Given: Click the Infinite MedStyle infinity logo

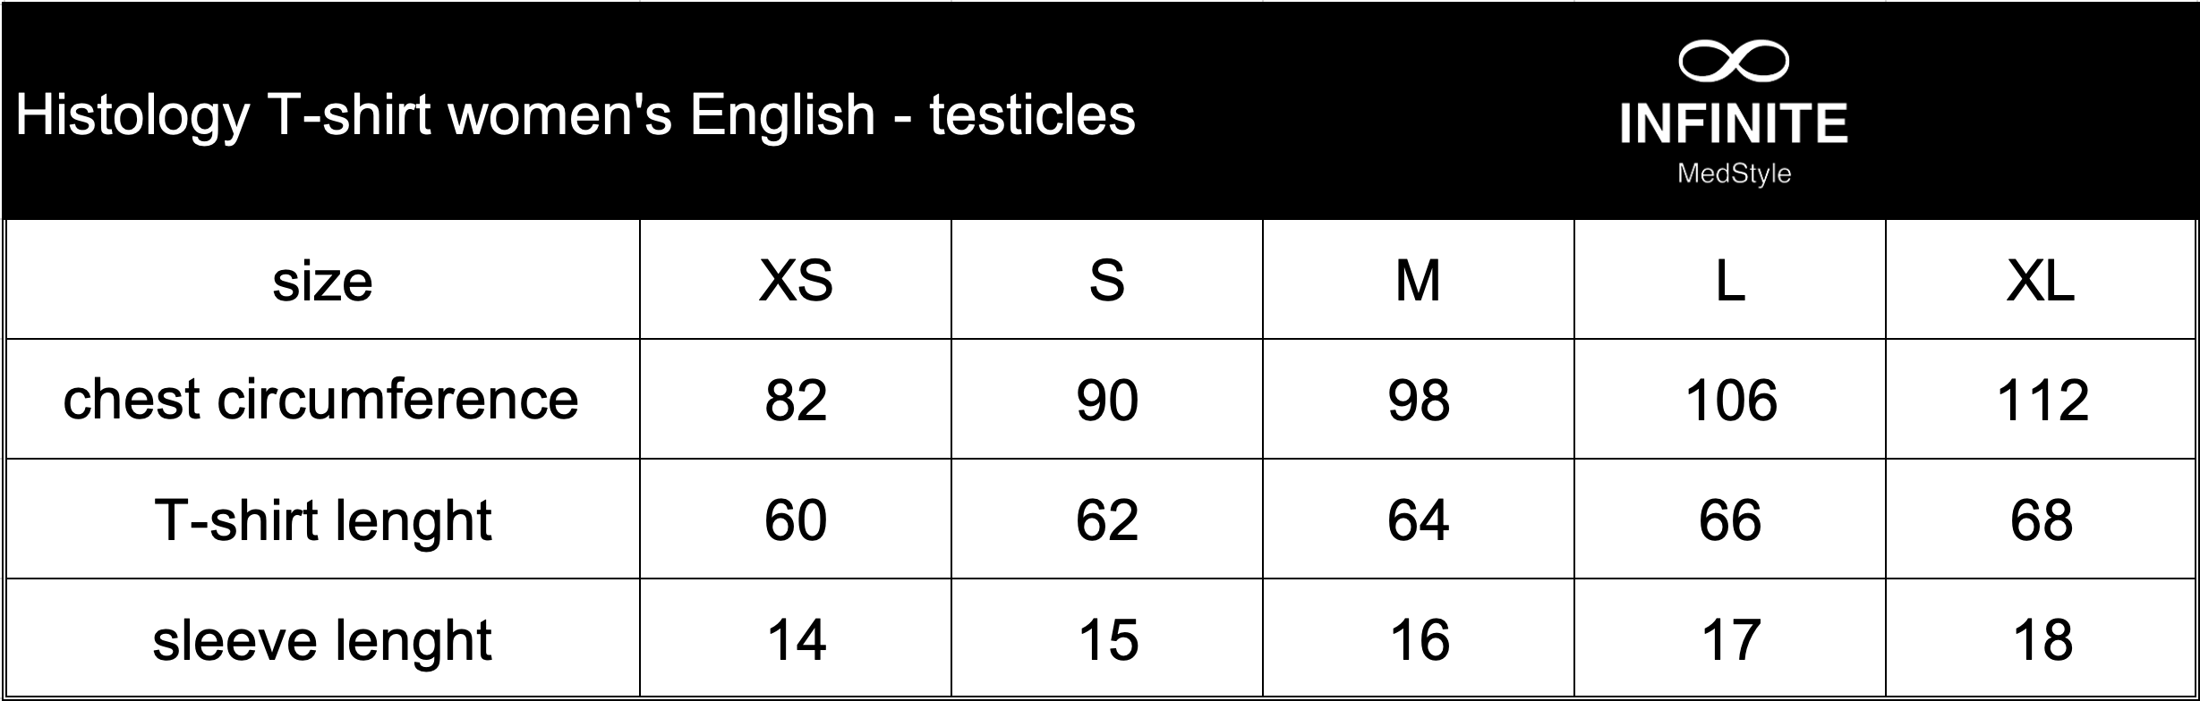Looking at the screenshot, I should (x=1734, y=63).
